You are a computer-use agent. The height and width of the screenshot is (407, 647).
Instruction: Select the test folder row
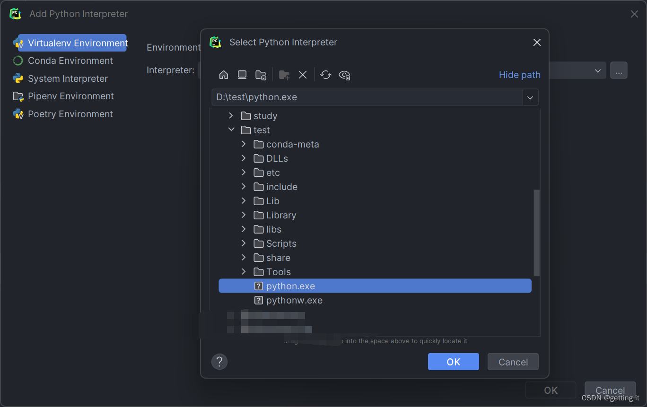click(x=375, y=130)
